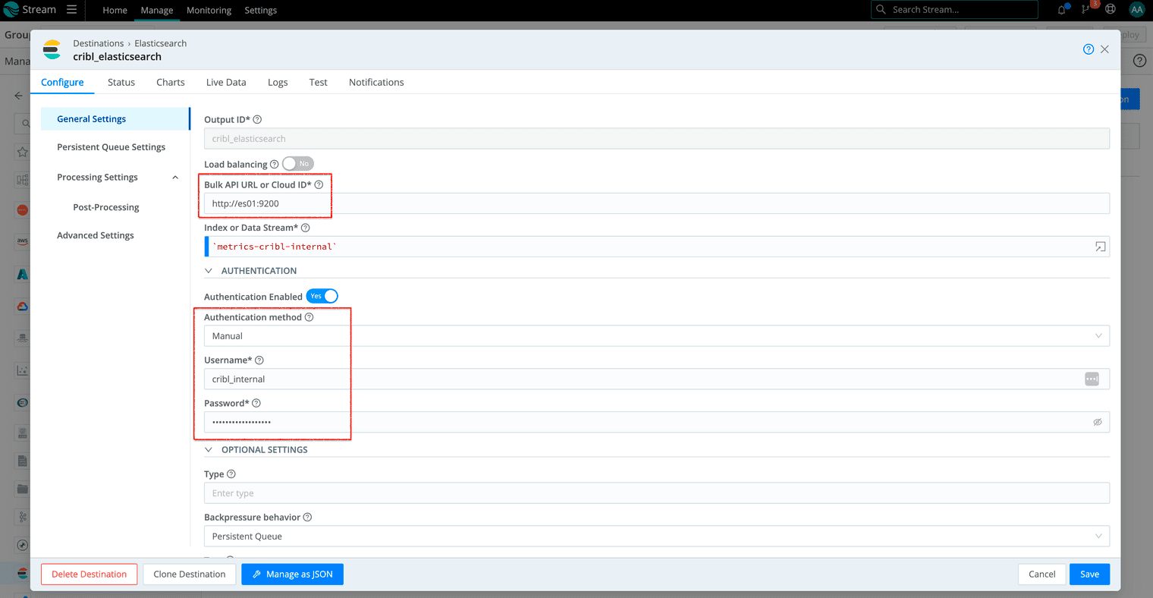Open the Monitoring menu

(x=209, y=11)
